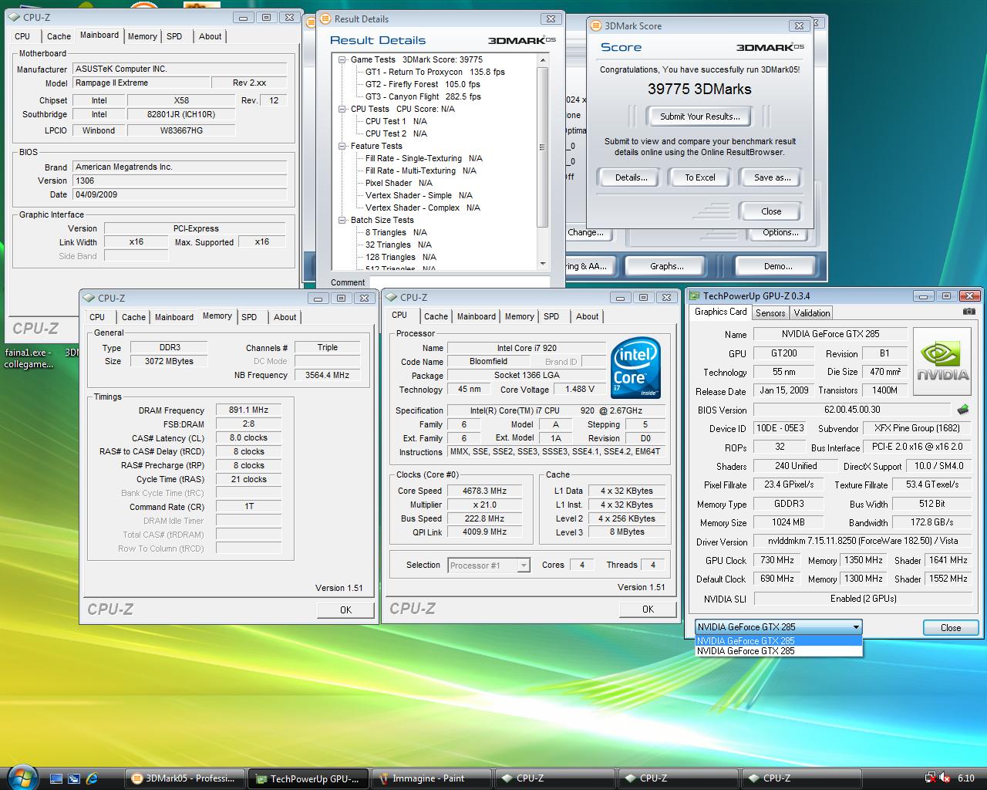987x790 pixels.
Task: Click the Submit Your Results button
Action: [699, 116]
